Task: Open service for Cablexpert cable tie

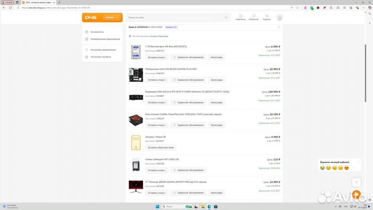Action: click(x=188, y=170)
